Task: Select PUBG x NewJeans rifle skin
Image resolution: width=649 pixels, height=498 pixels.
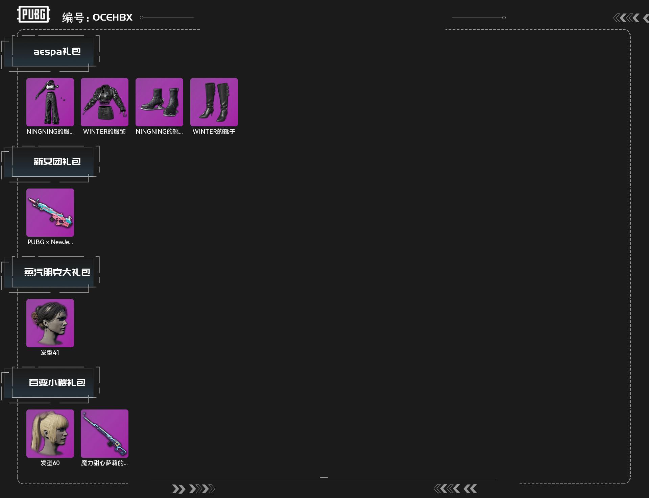Action: [x=50, y=213]
